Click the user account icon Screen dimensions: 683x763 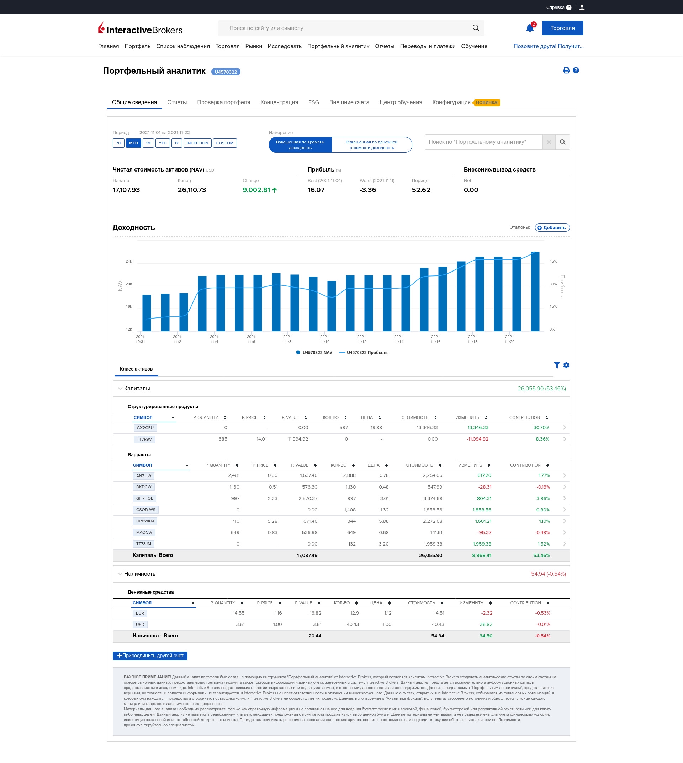582,7
